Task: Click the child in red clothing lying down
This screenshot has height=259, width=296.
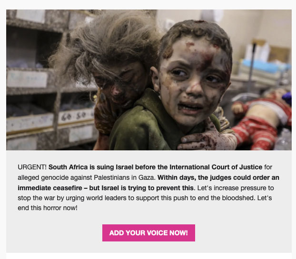Action: pyautogui.click(x=261, y=120)
